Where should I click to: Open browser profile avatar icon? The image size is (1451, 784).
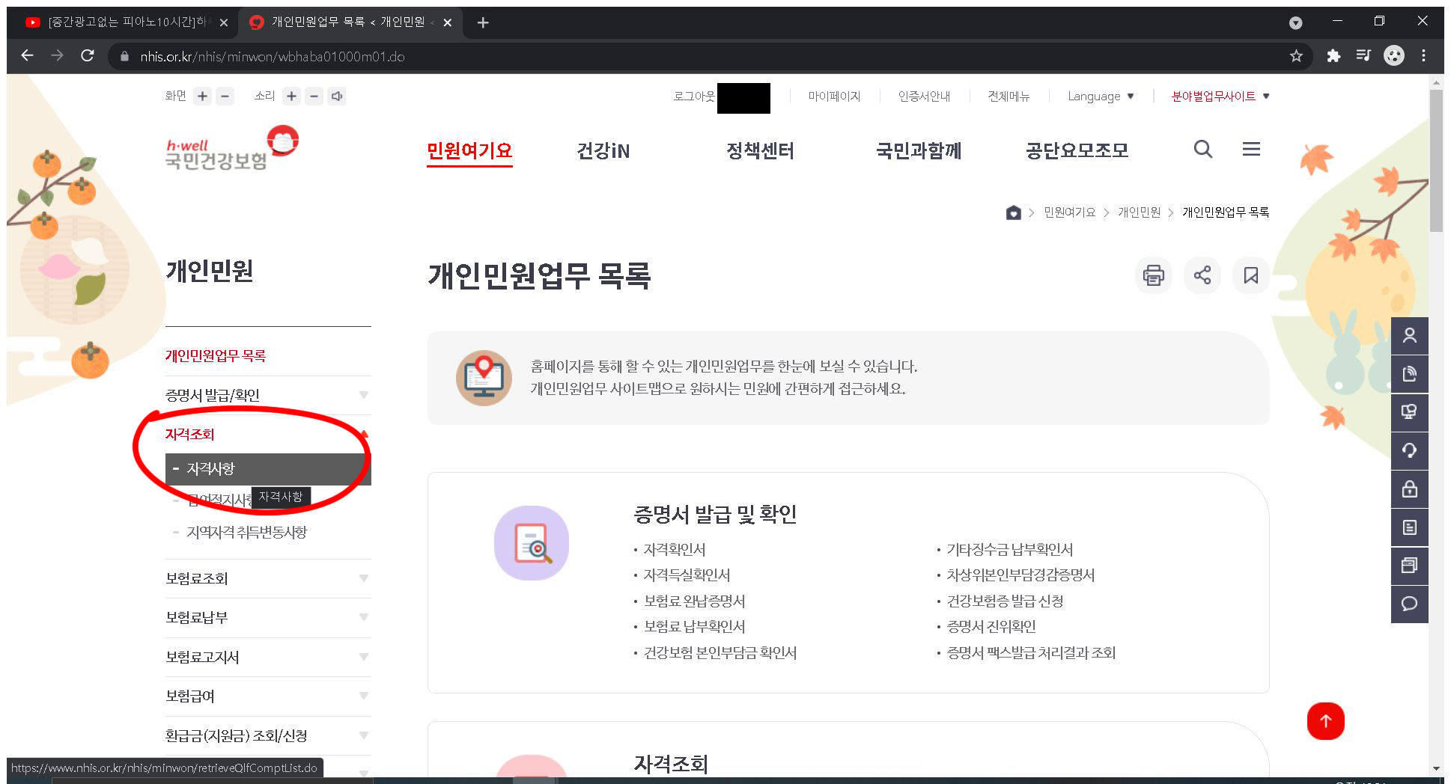point(1394,56)
